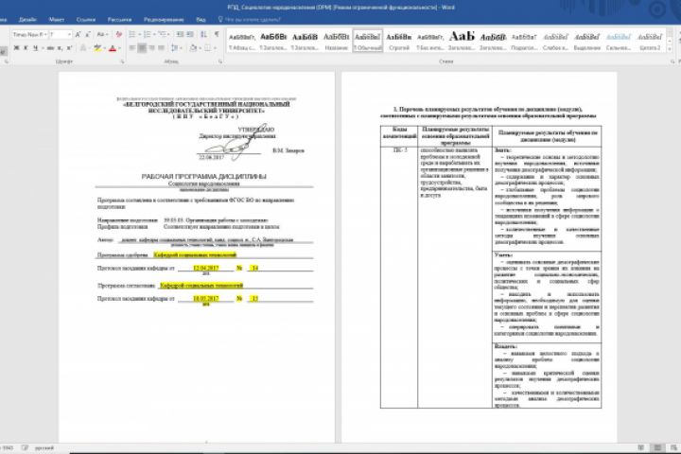681x454 pixels.
Task: Open text effects icon
Action: point(83,48)
